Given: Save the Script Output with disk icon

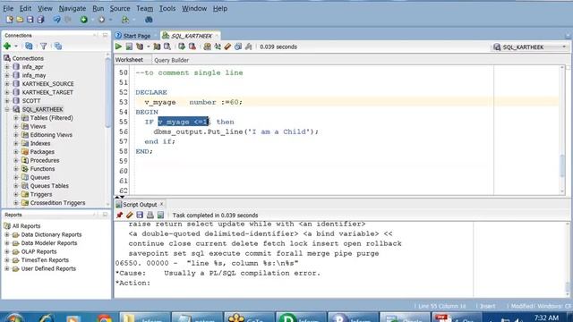Looking at the screenshot, I should click(140, 215).
